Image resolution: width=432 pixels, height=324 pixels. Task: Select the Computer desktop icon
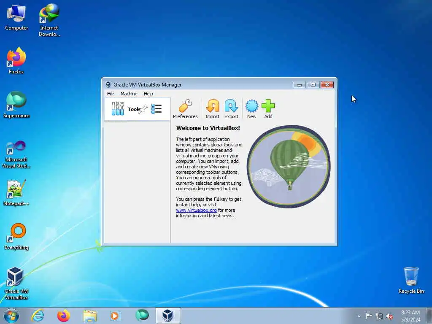point(16,18)
